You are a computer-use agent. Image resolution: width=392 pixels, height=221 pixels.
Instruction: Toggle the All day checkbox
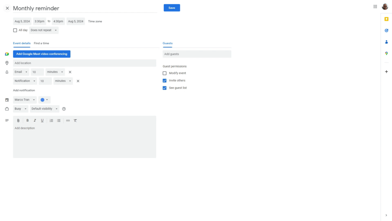click(x=15, y=30)
